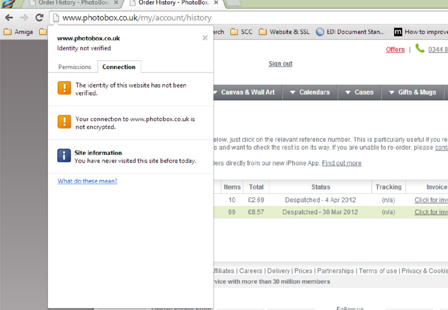Click the Despatched - 30 Mar 2012 status
448x310 pixels.
click(320, 212)
